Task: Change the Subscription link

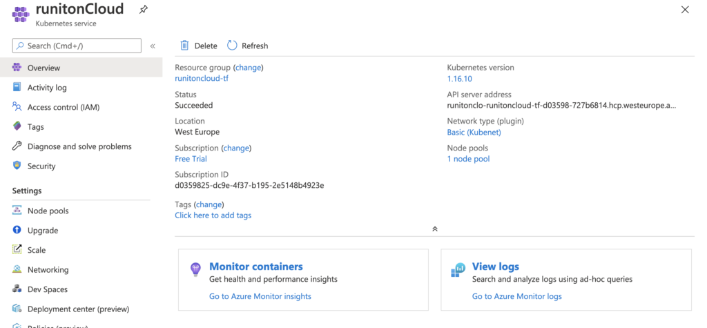Action: click(x=236, y=148)
